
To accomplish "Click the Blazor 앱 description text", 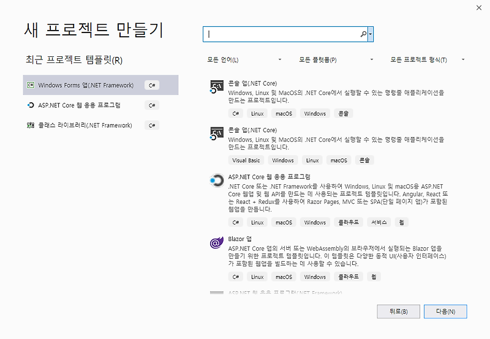I will click(x=337, y=256).
